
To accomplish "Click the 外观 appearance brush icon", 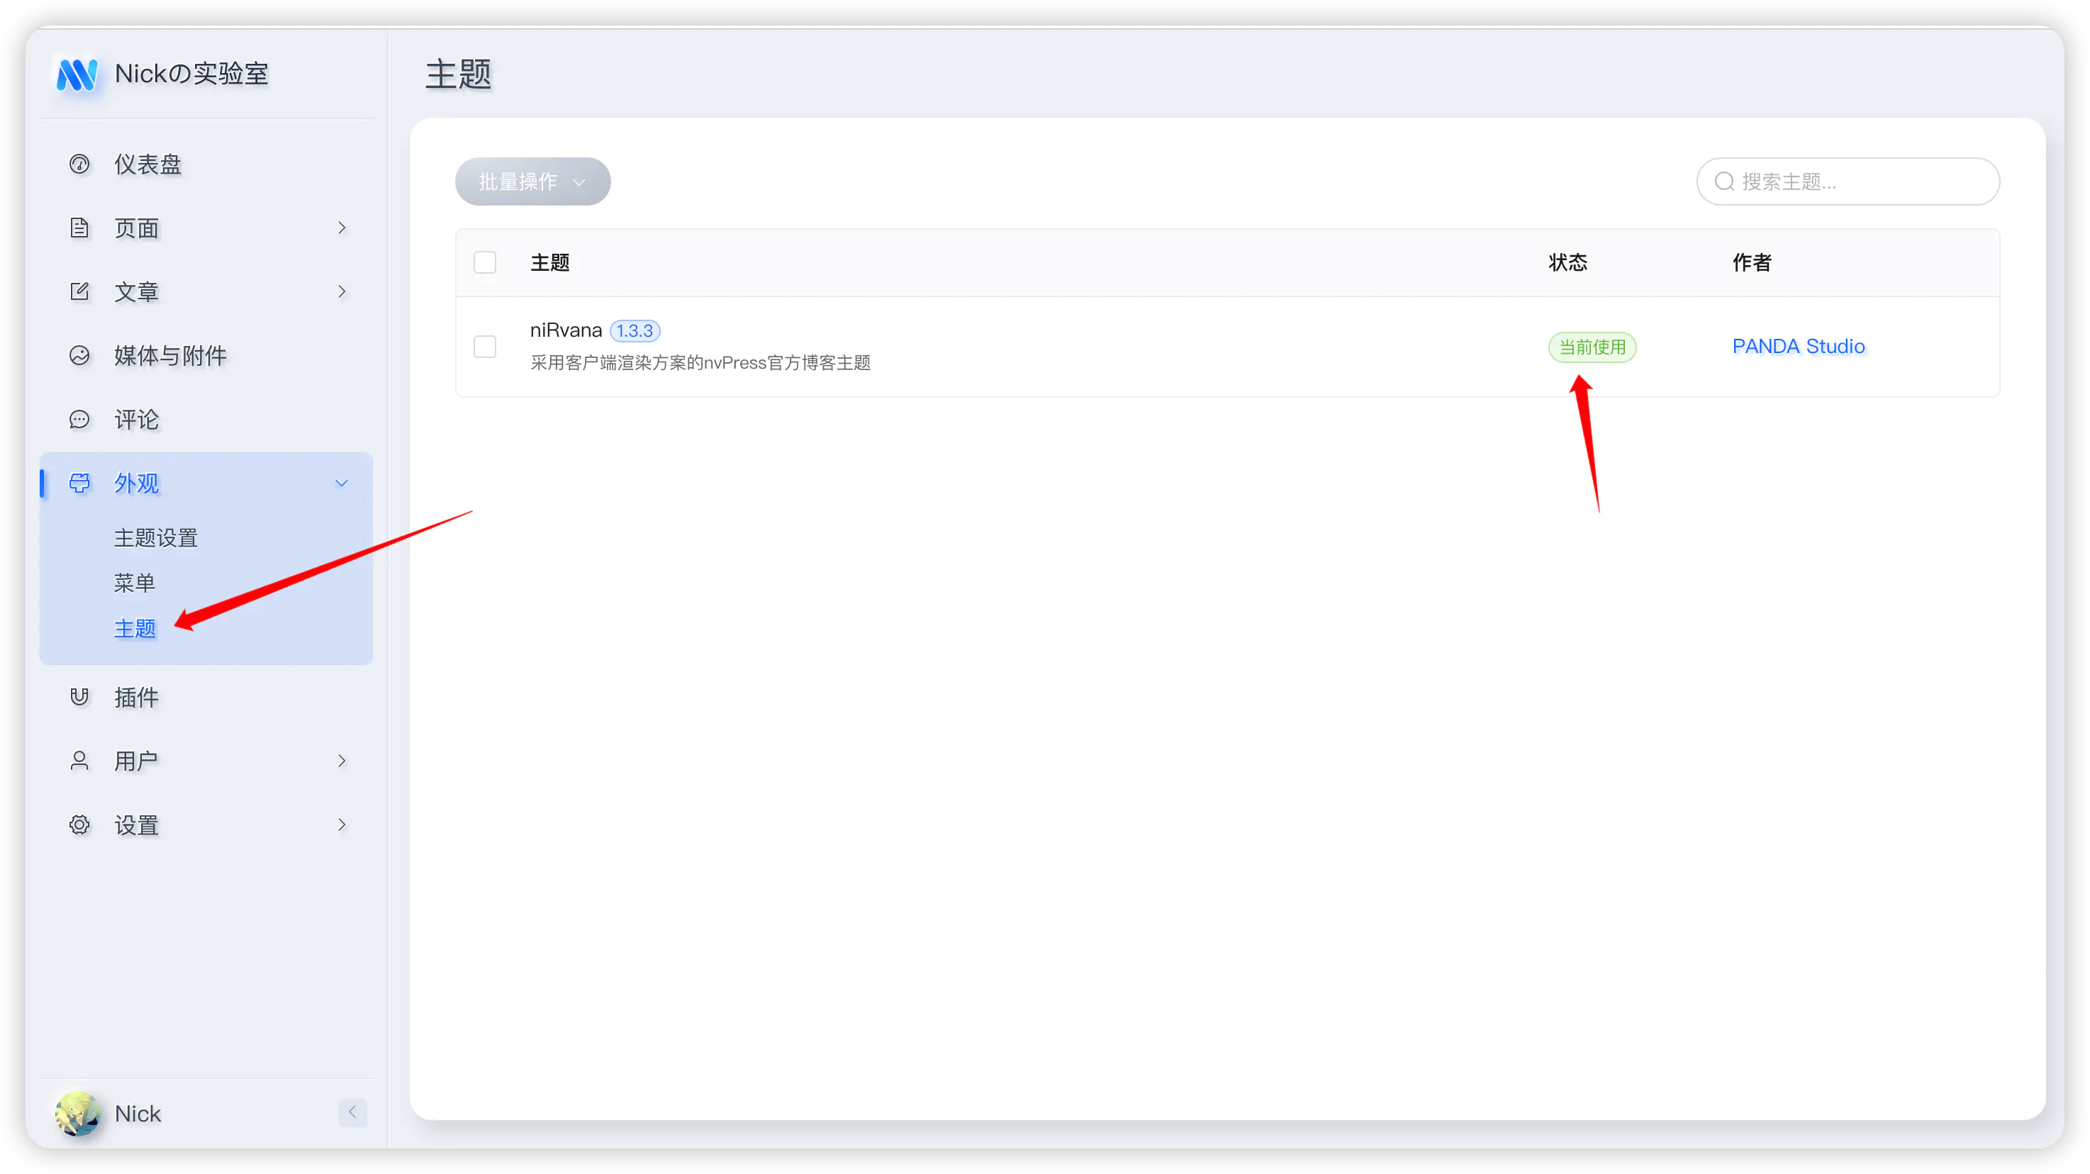I will pyautogui.click(x=79, y=483).
